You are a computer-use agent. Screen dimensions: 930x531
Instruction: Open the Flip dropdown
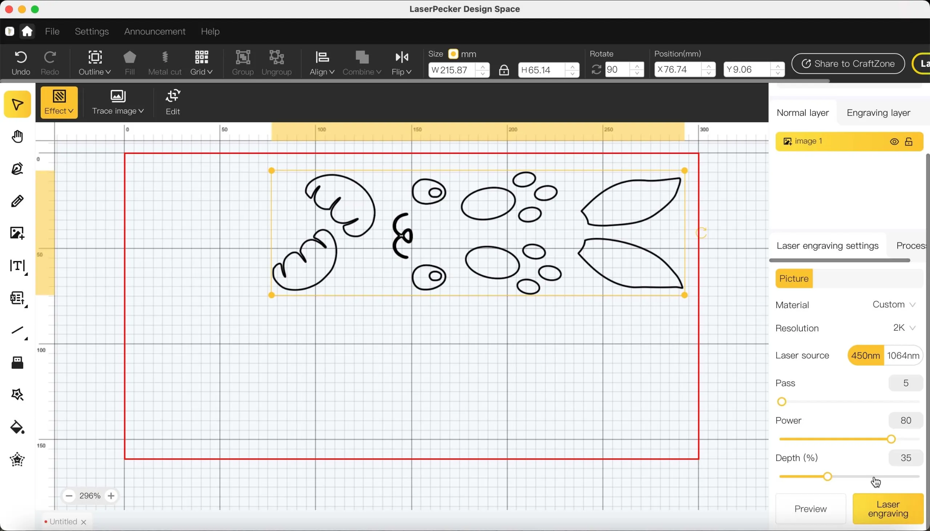402,63
